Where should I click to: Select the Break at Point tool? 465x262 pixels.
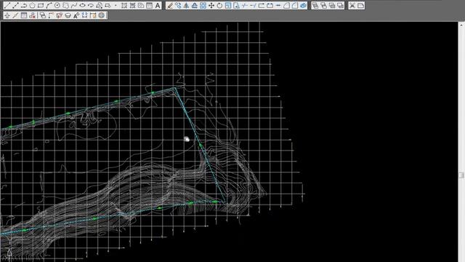[x=262, y=6]
